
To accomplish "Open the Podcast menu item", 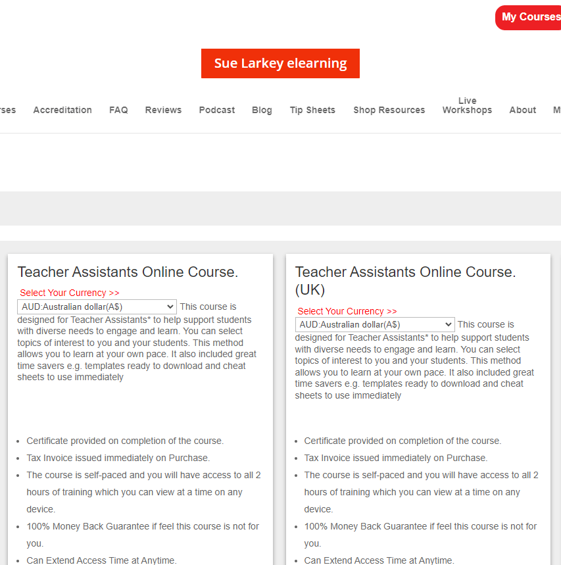I will [x=216, y=110].
